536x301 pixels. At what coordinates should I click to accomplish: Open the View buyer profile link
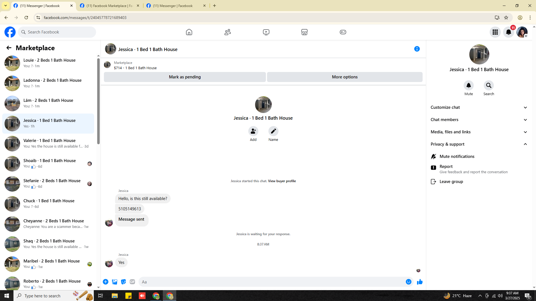pyautogui.click(x=282, y=181)
